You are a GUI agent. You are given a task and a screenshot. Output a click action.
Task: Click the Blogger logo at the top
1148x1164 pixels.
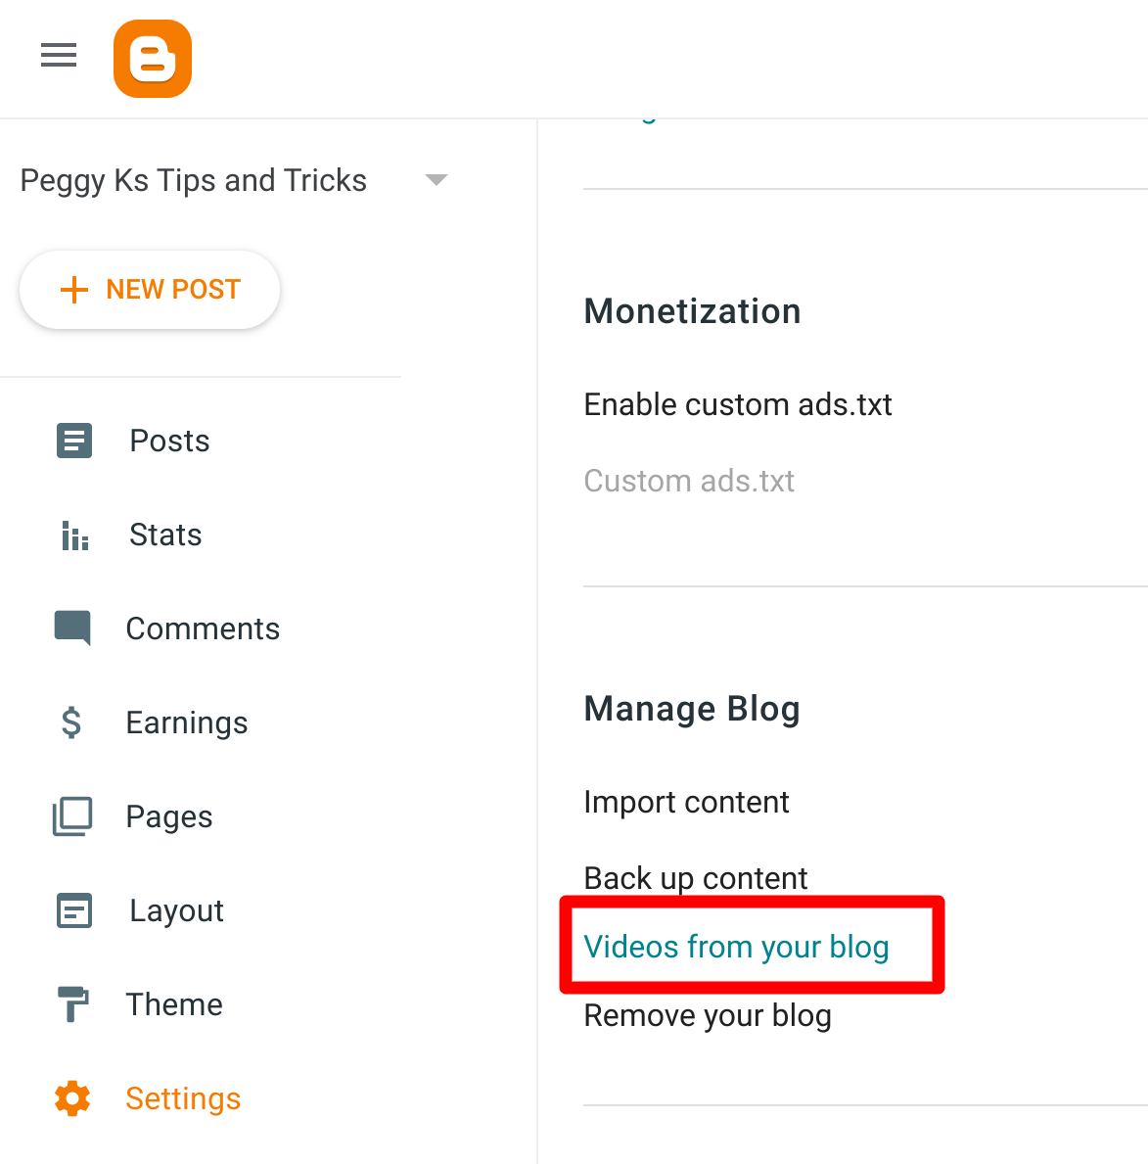152,58
